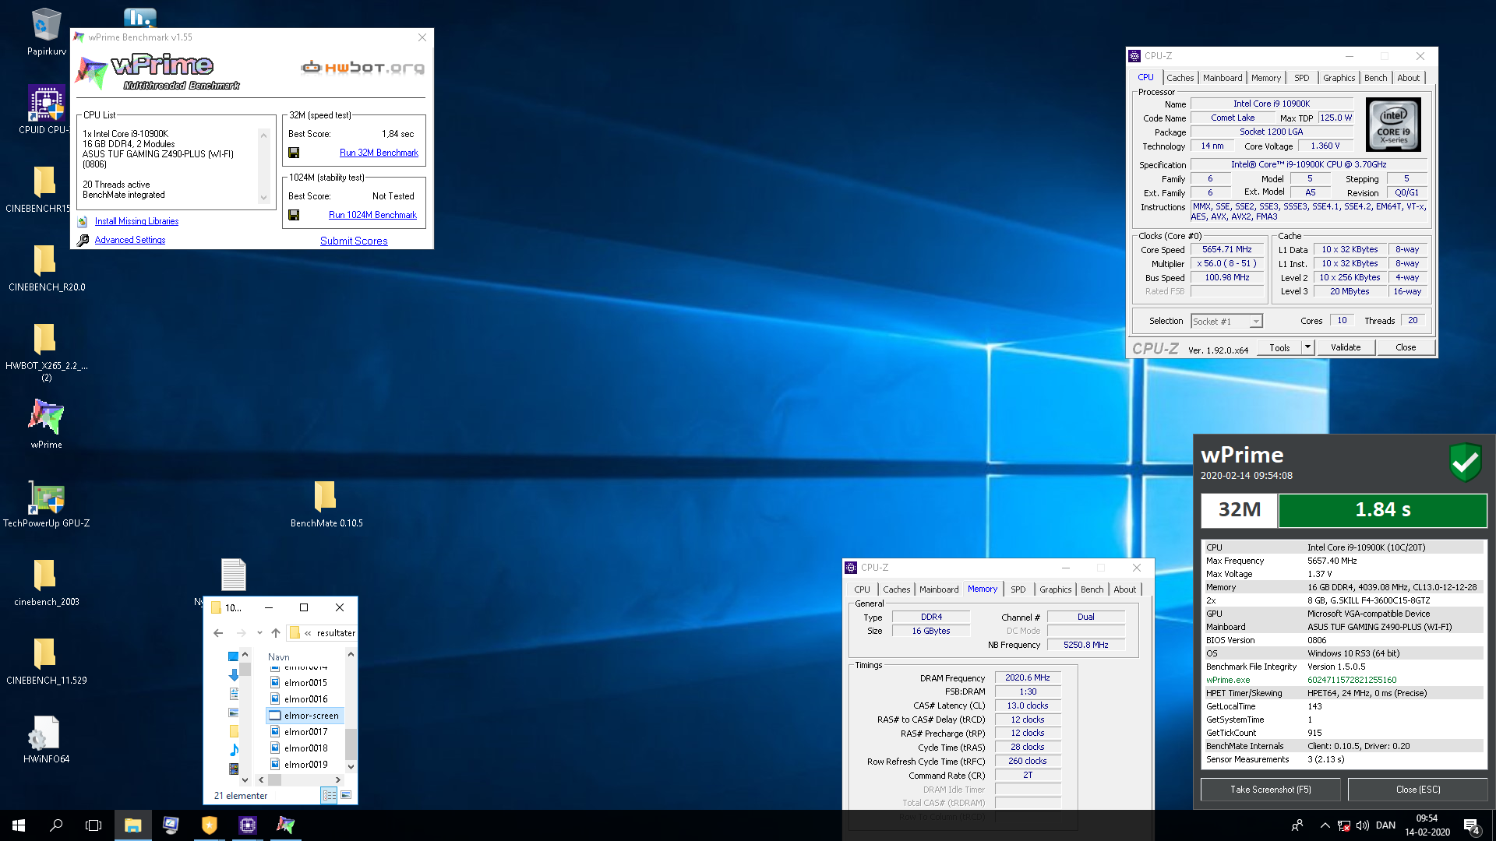This screenshot has height=841, width=1496.
Task: Open the network status tray icon
Action: 1343,825
